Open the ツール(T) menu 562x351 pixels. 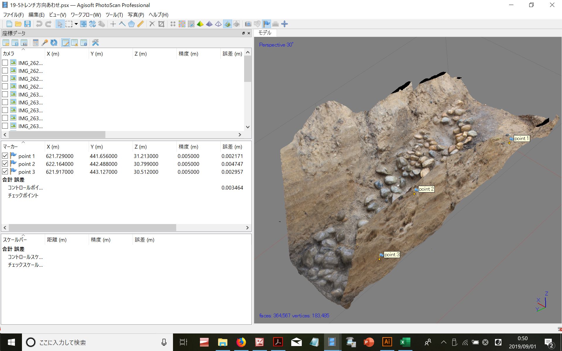(114, 15)
